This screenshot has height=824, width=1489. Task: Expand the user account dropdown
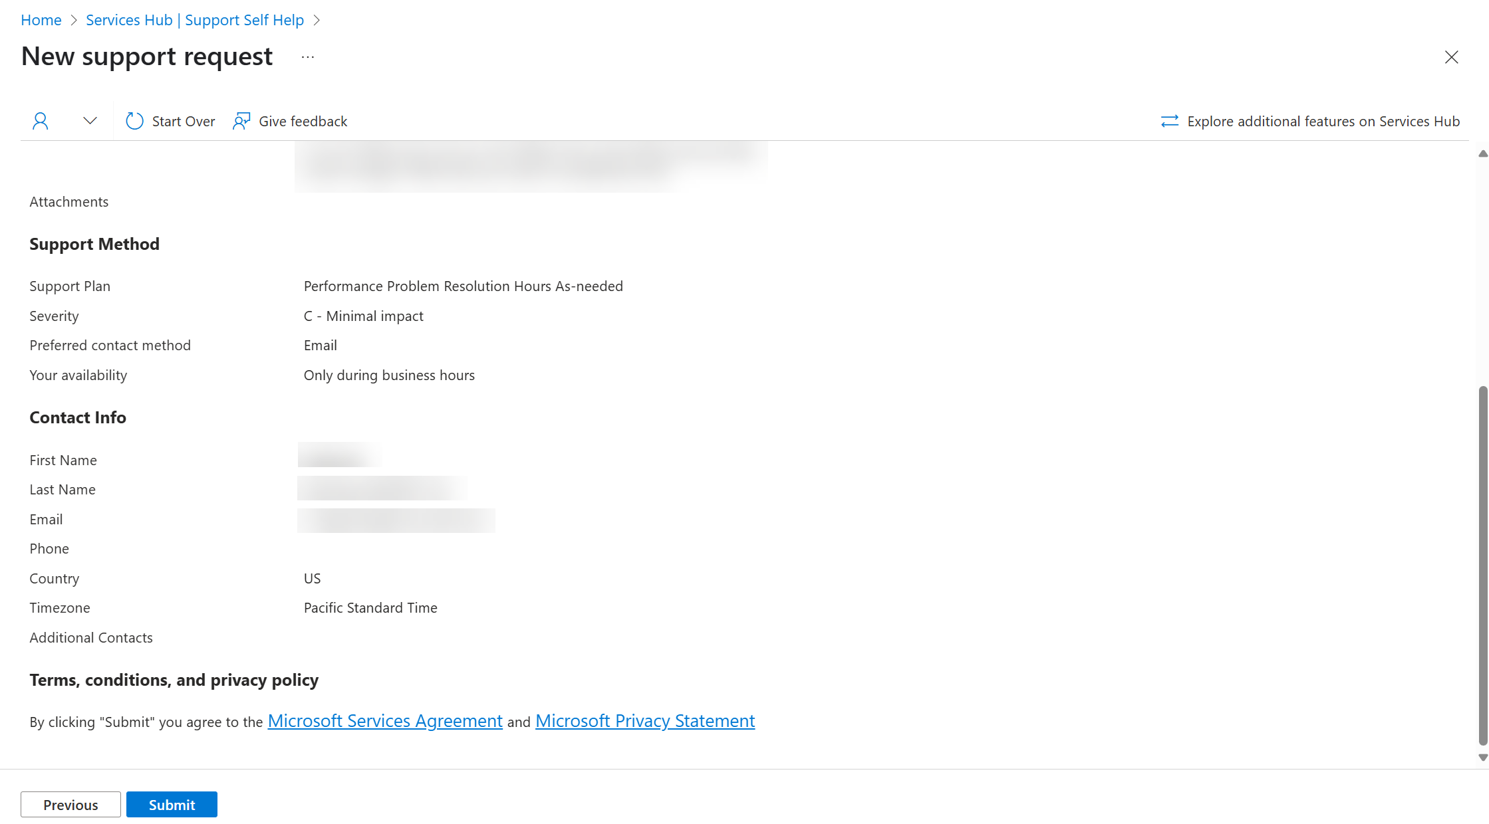[90, 121]
